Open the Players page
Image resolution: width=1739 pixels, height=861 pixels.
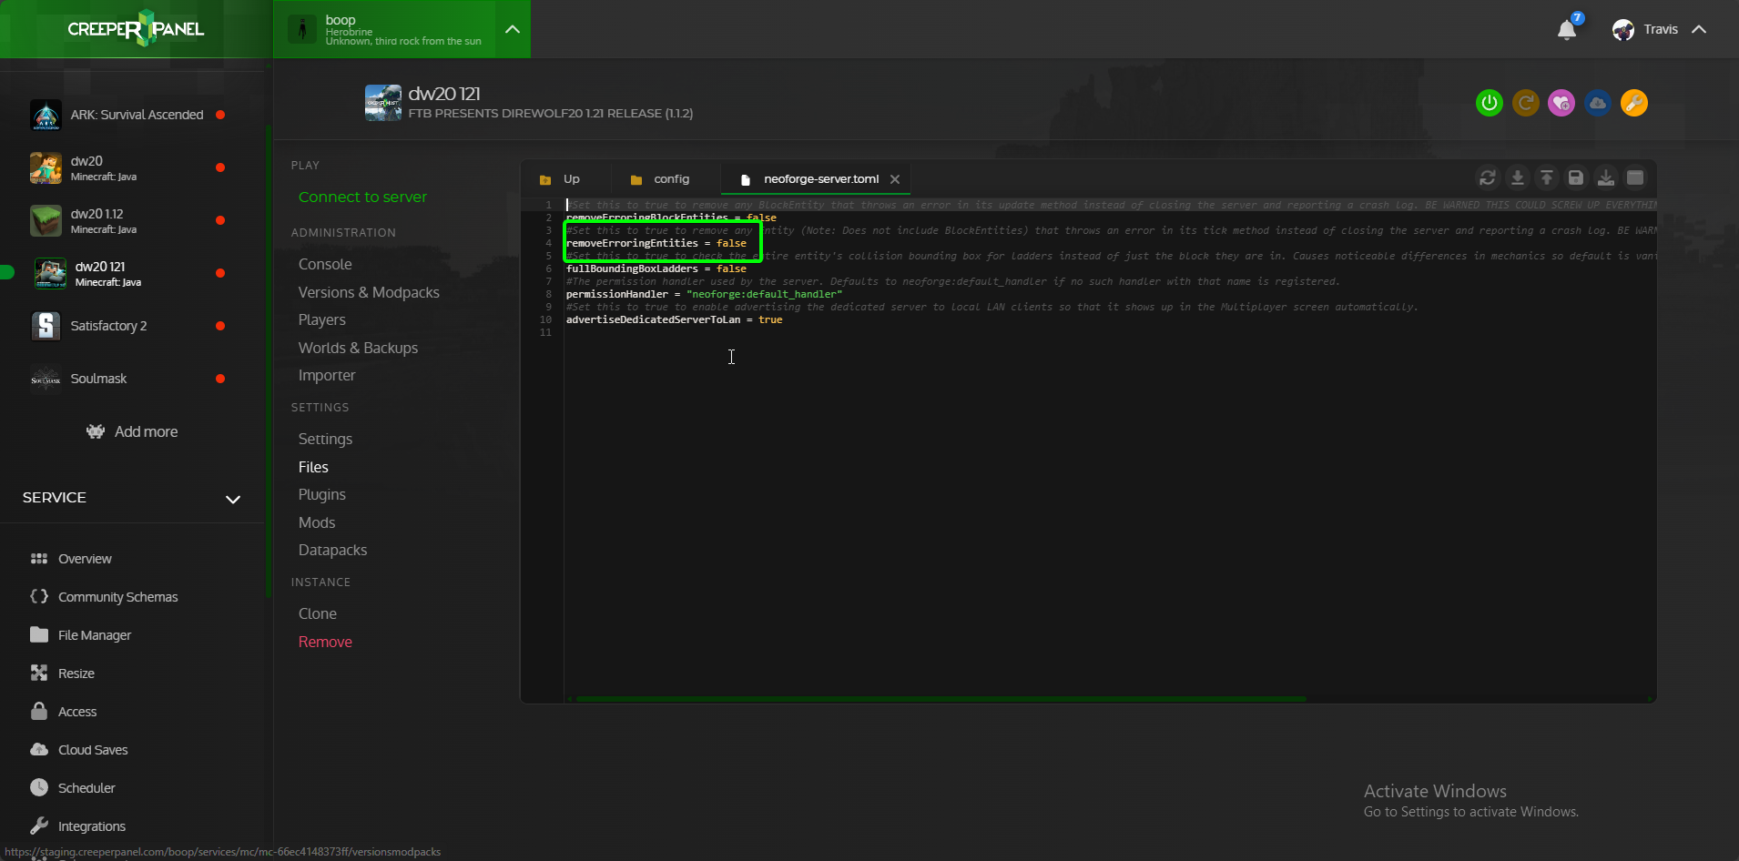click(x=322, y=319)
